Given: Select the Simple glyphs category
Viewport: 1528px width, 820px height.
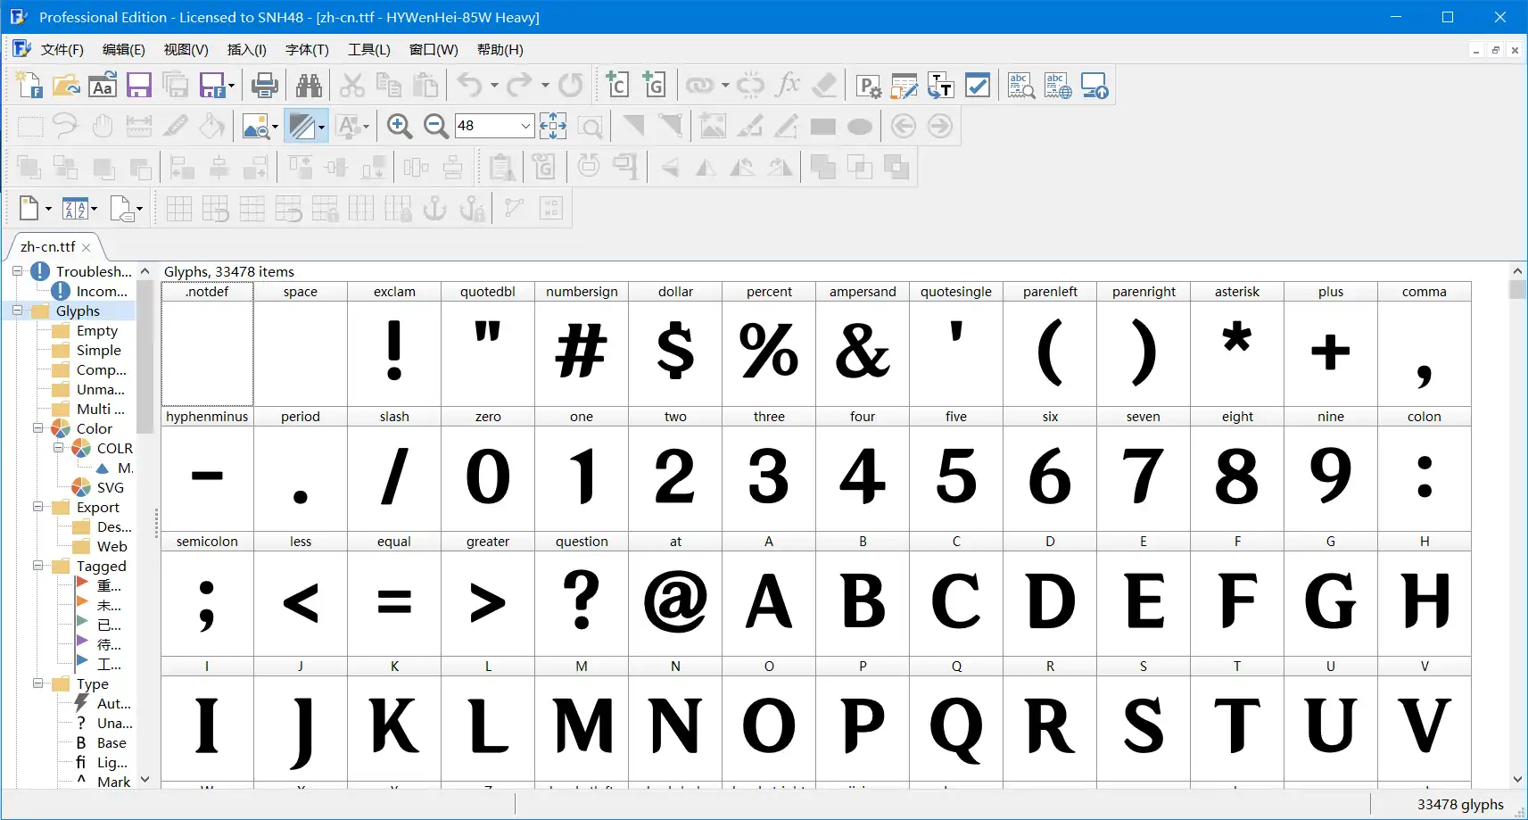Looking at the screenshot, I should pos(98,350).
